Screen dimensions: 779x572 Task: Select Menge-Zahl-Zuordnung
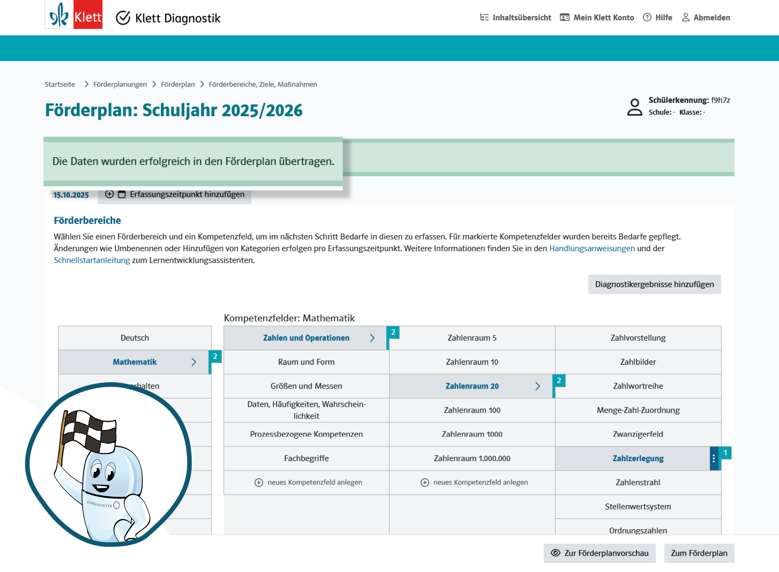click(x=638, y=411)
